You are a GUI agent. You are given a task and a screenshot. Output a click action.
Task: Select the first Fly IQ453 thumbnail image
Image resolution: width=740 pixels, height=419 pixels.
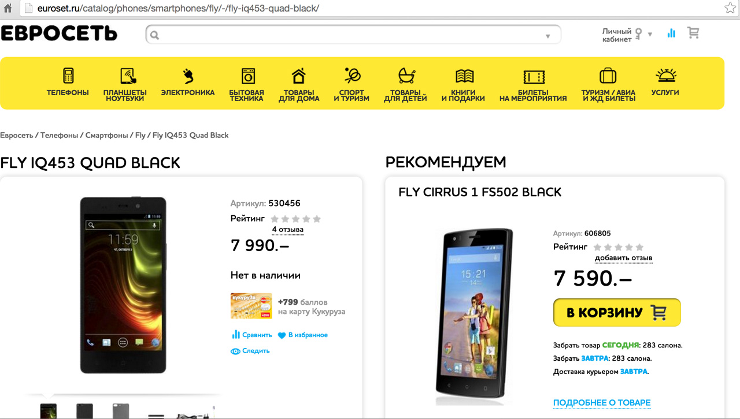pos(49,410)
